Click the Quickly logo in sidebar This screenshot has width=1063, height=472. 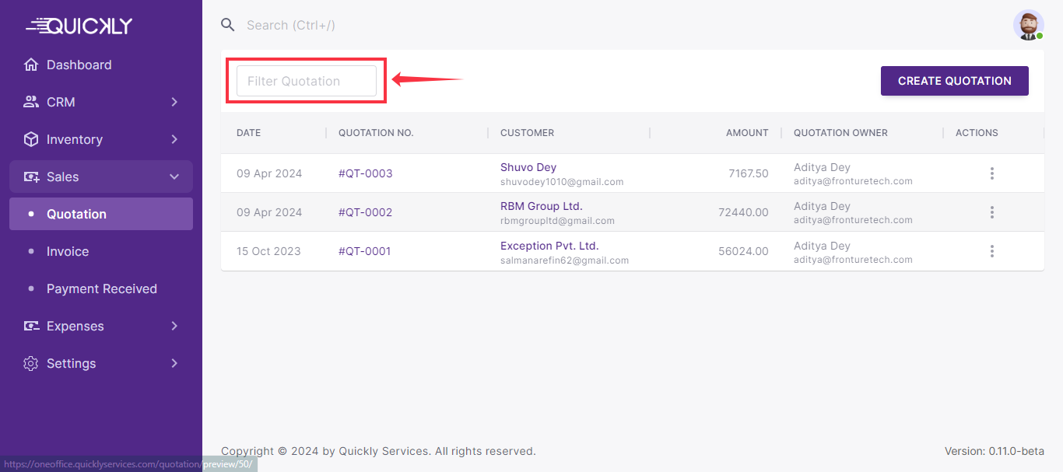(x=79, y=26)
